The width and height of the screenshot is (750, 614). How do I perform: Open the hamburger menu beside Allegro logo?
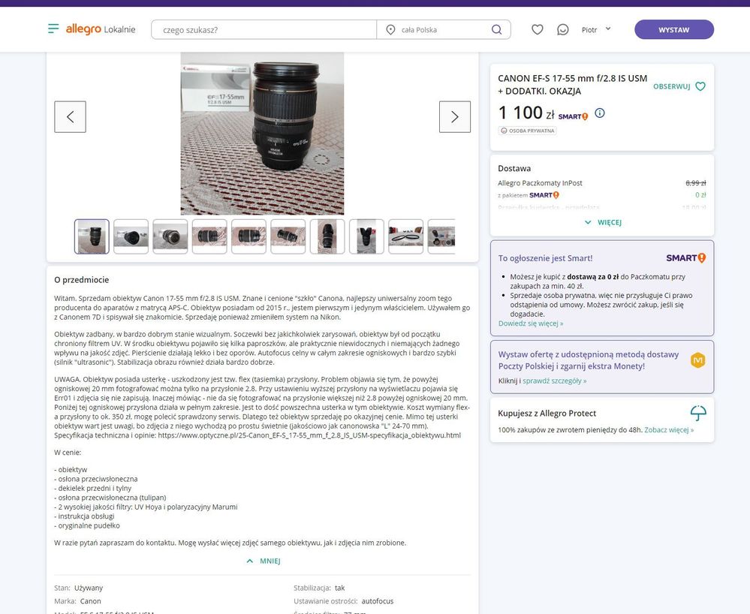click(53, 29)
